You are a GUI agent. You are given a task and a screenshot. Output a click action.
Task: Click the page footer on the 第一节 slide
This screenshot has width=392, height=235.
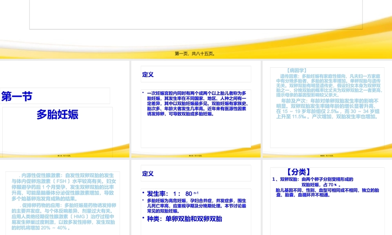pos(64,155)
